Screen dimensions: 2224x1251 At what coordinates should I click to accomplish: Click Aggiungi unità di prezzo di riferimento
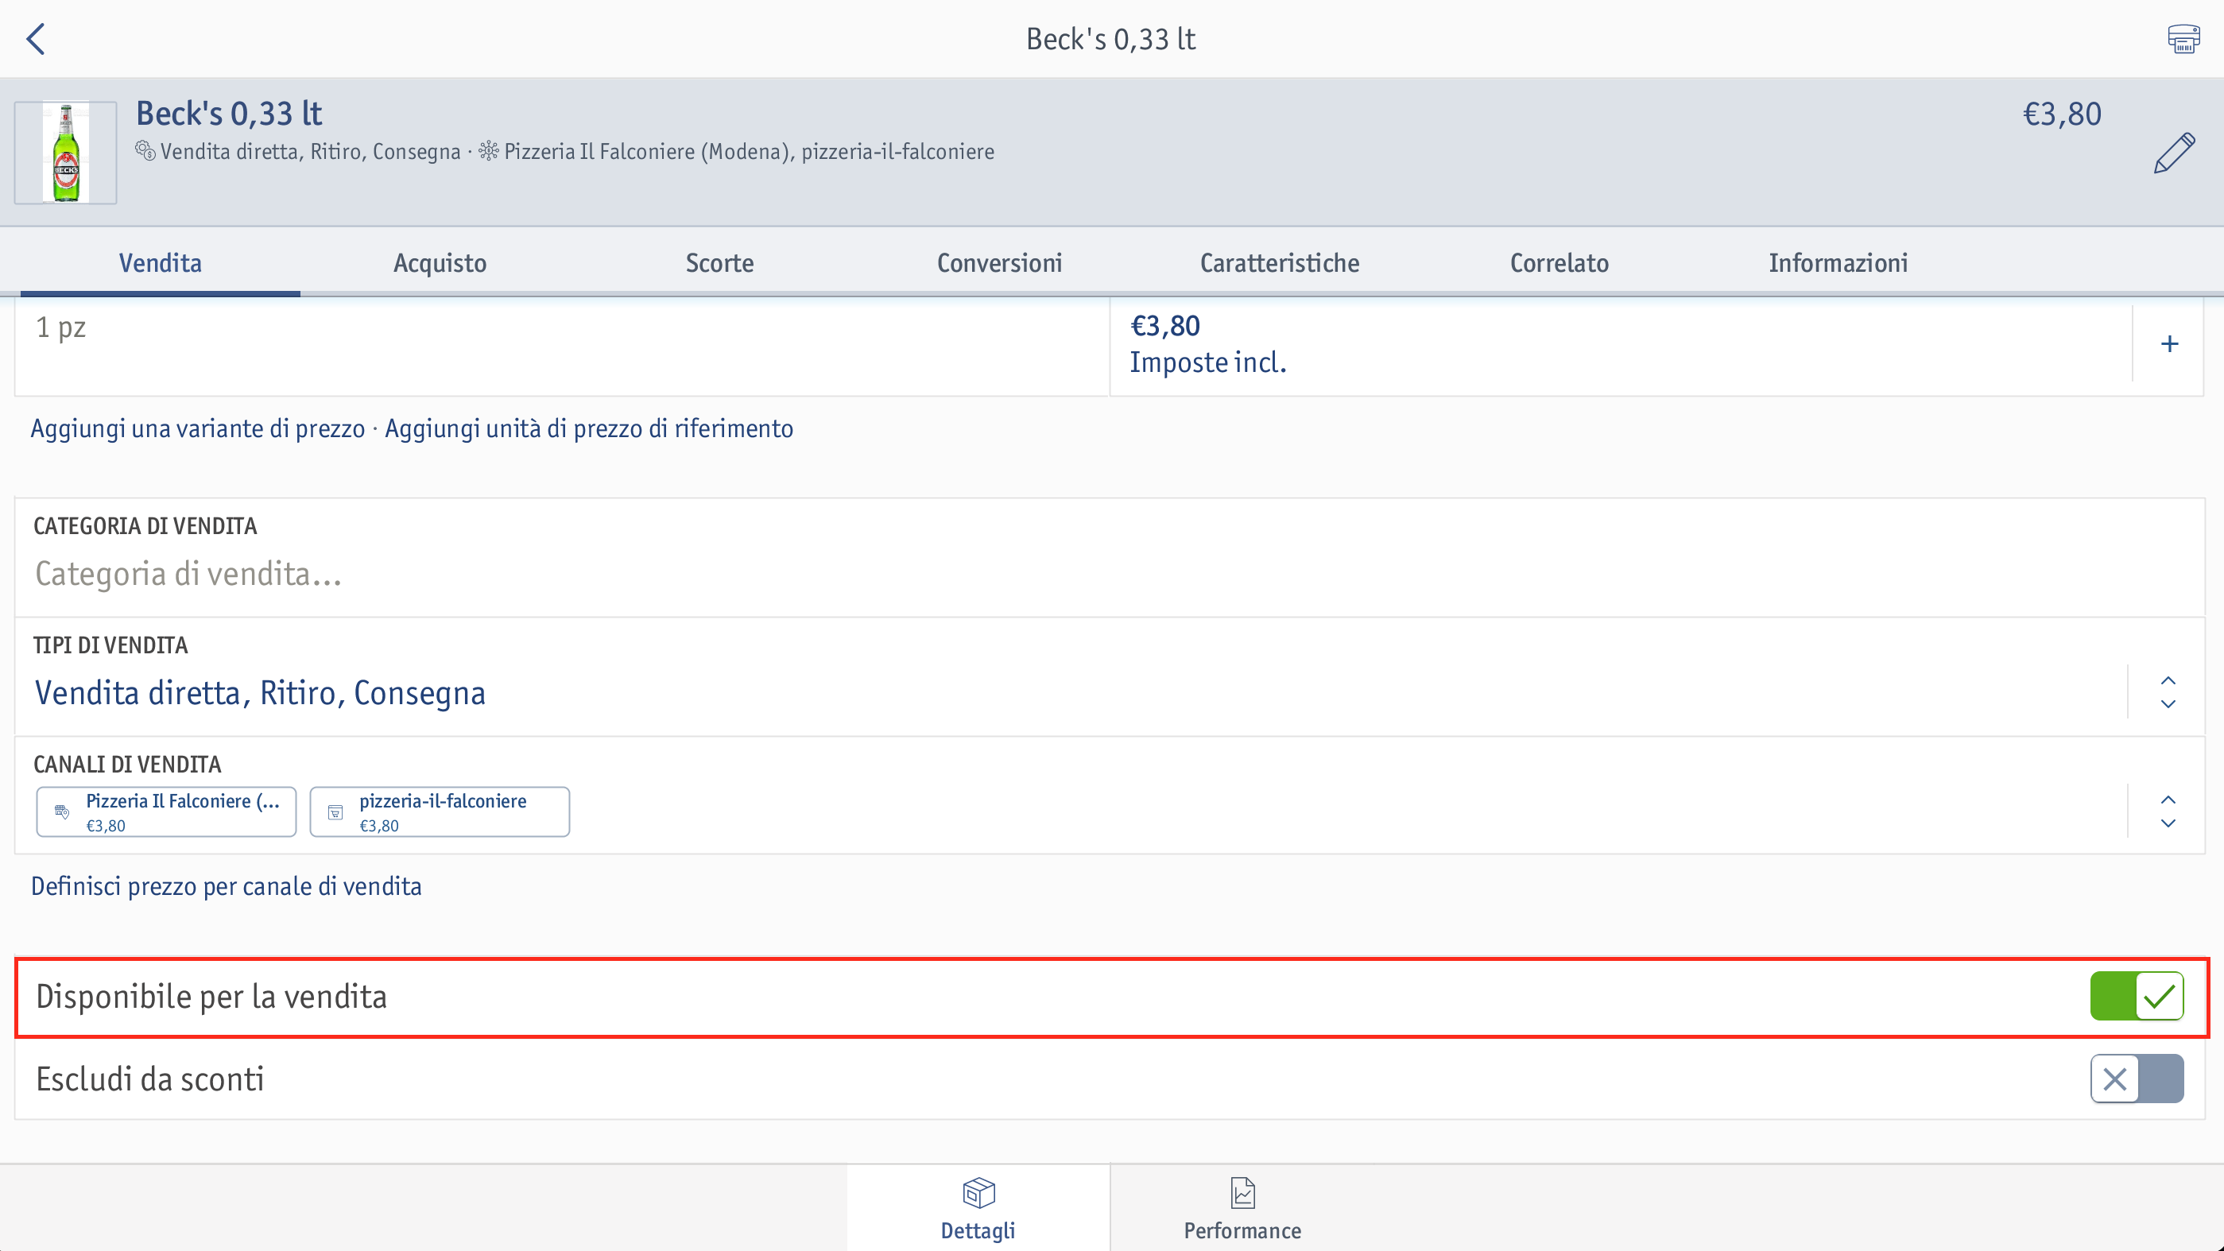pyautogui.click(x=589, y=429)
